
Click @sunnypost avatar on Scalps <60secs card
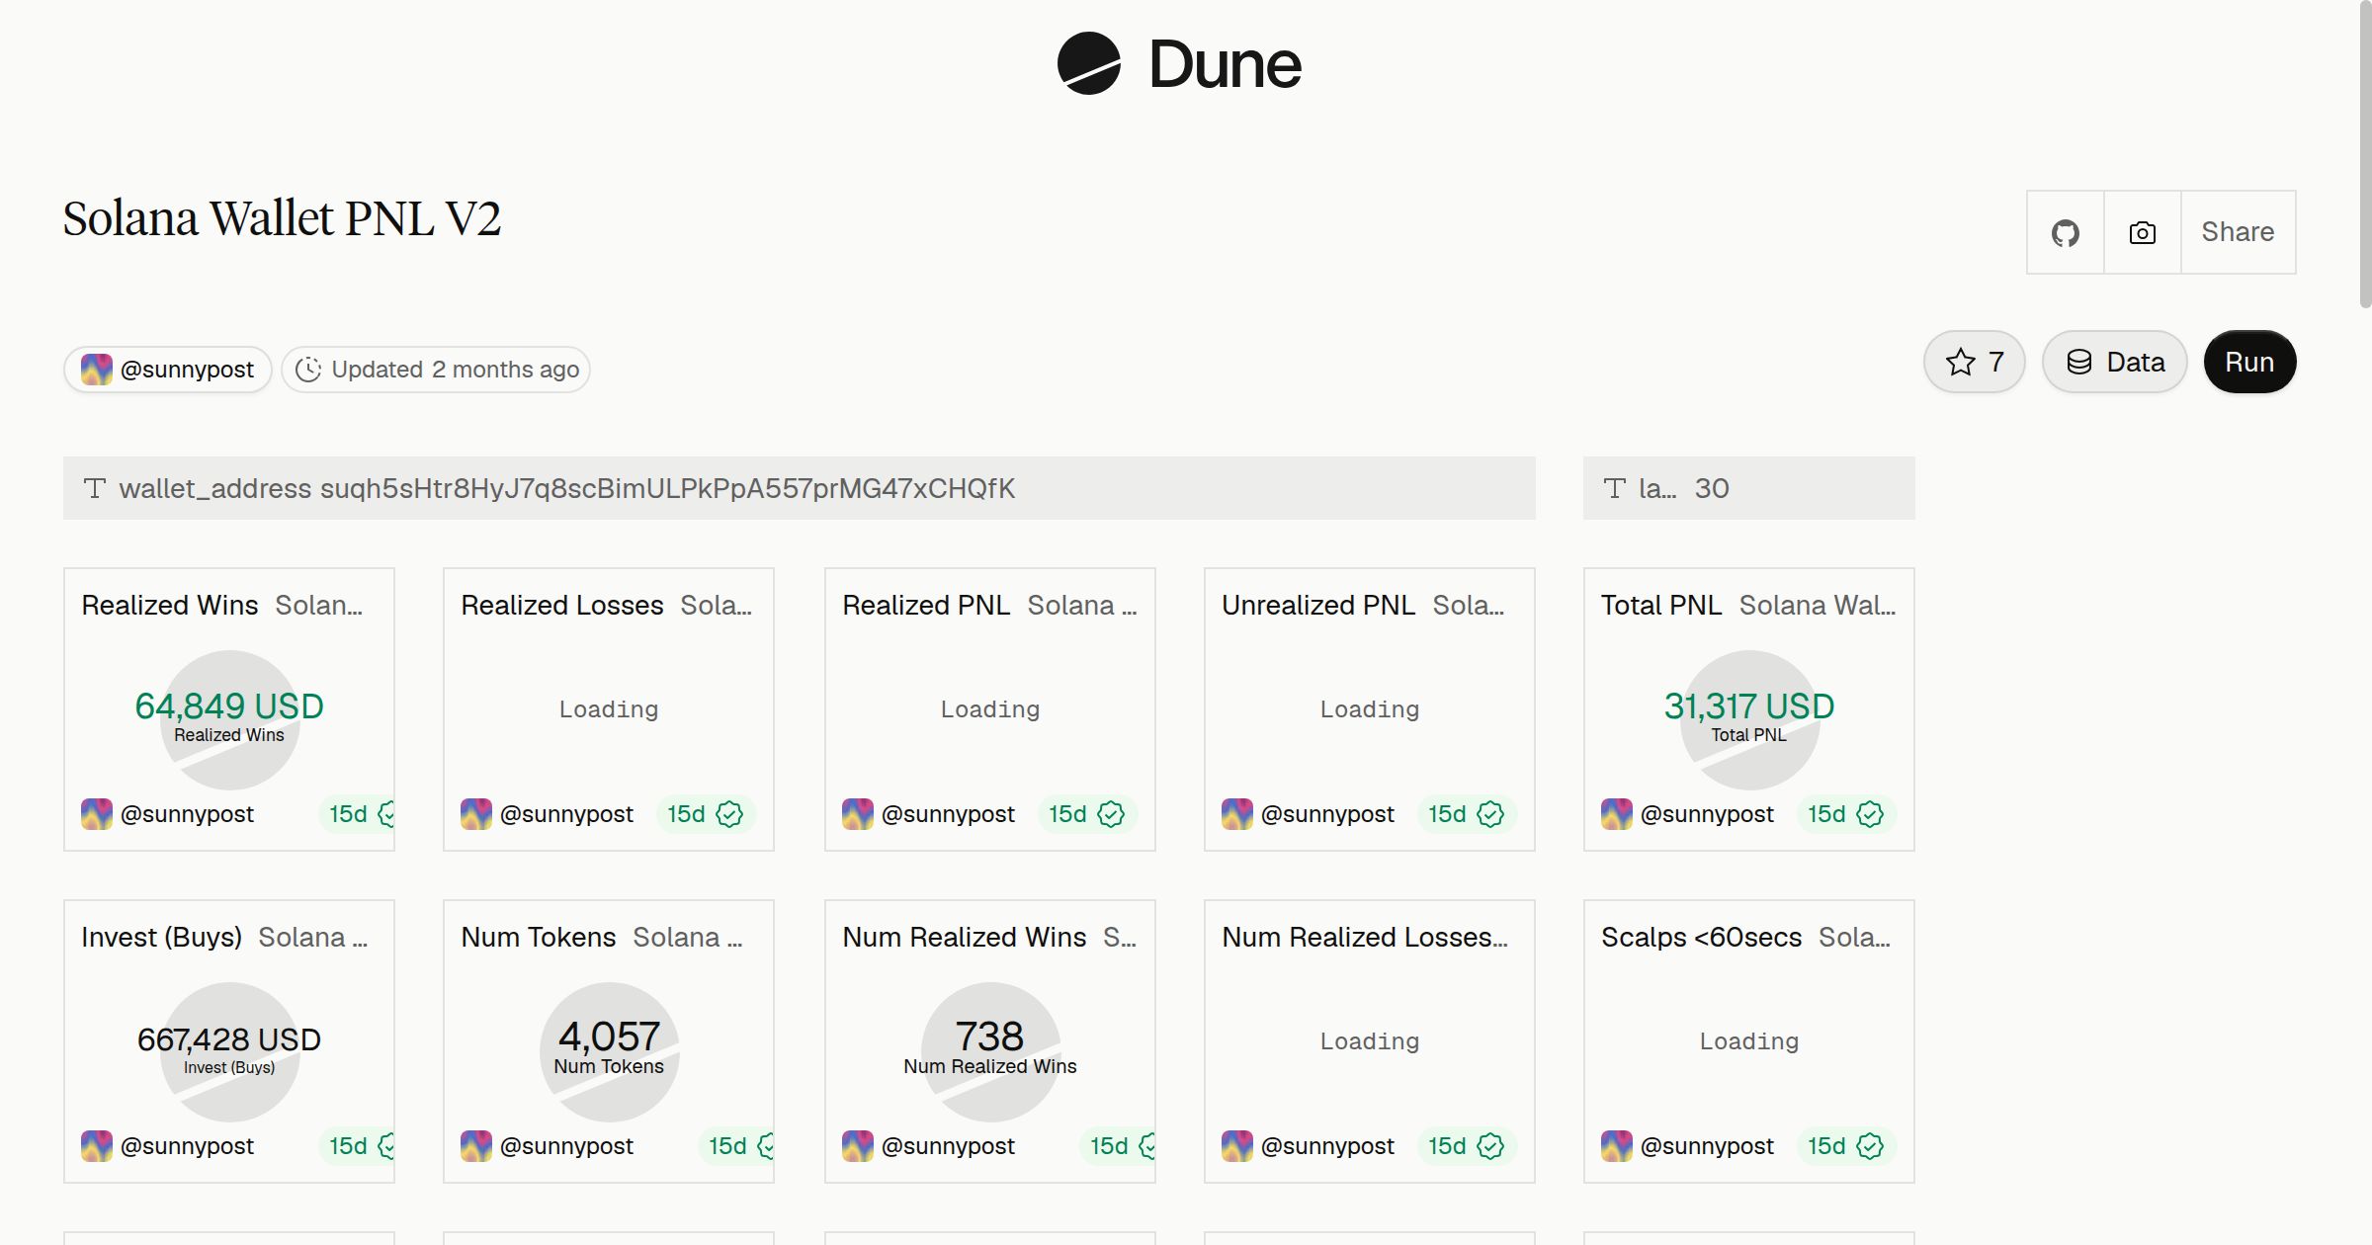(x=1617, y=1146)
